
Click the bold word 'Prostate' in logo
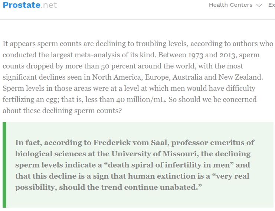22,5
